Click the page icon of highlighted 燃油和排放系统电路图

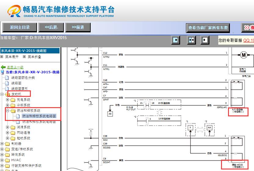coord(18,116)
